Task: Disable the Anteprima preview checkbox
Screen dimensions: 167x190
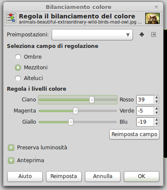Action: 11,160
